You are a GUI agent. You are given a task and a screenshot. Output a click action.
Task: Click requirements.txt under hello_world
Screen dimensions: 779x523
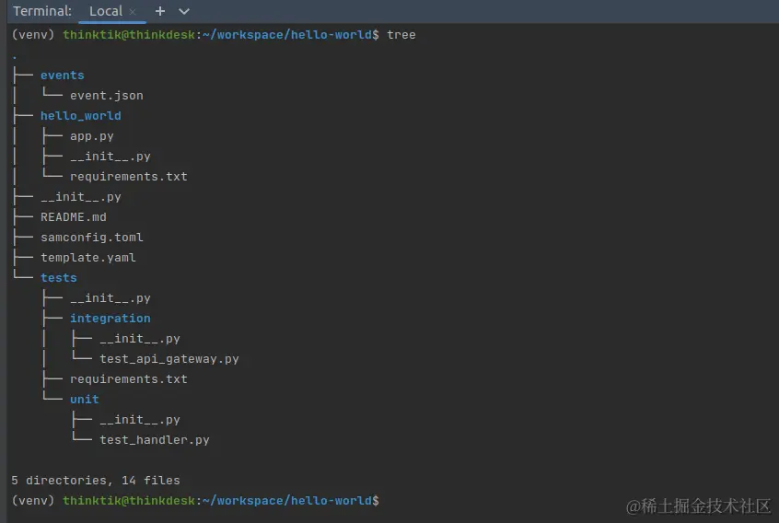tap(128, 176)
